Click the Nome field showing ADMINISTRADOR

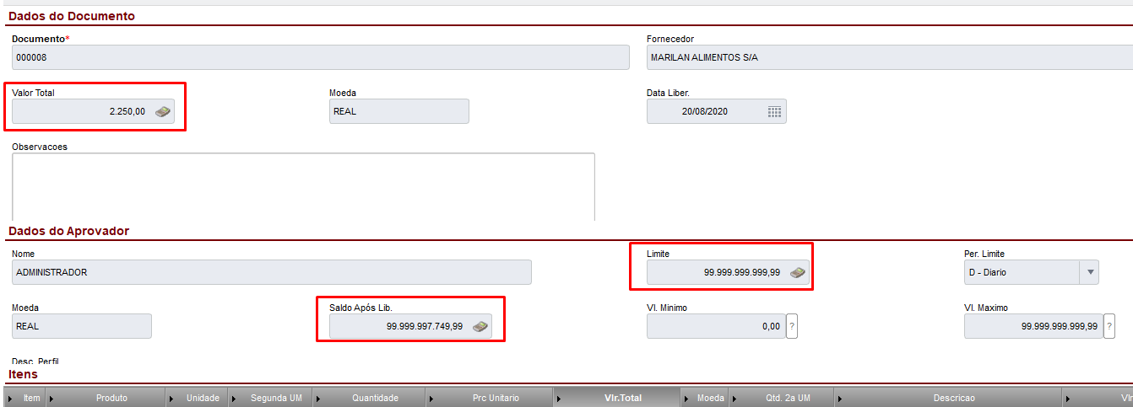(272, 272)
